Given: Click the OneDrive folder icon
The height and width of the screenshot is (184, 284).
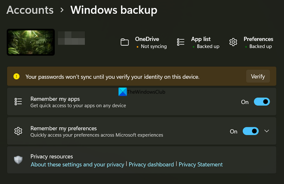Looking at the screenshot, I should coord(125,42).
